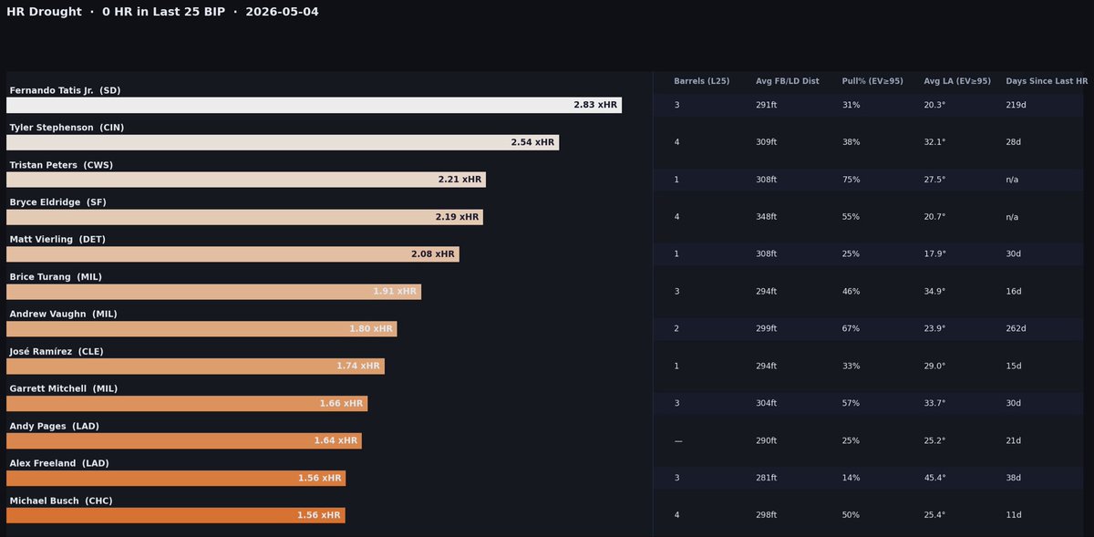Click the 11d days-since-HR cell
The width and height of the screenshot is (1094, 537).
point(1013,516)
